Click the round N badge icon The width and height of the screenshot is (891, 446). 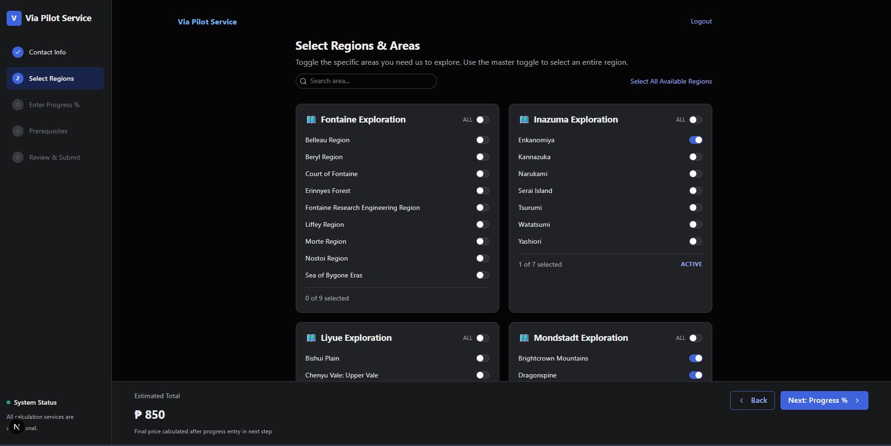click(x=16, y=427)
